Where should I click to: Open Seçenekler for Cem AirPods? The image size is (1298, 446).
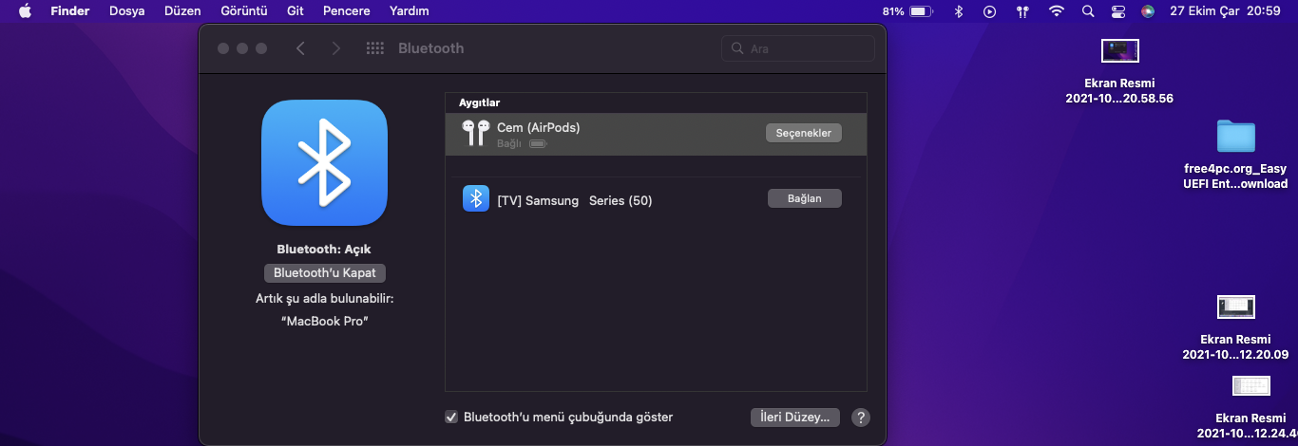click(803, 133)
